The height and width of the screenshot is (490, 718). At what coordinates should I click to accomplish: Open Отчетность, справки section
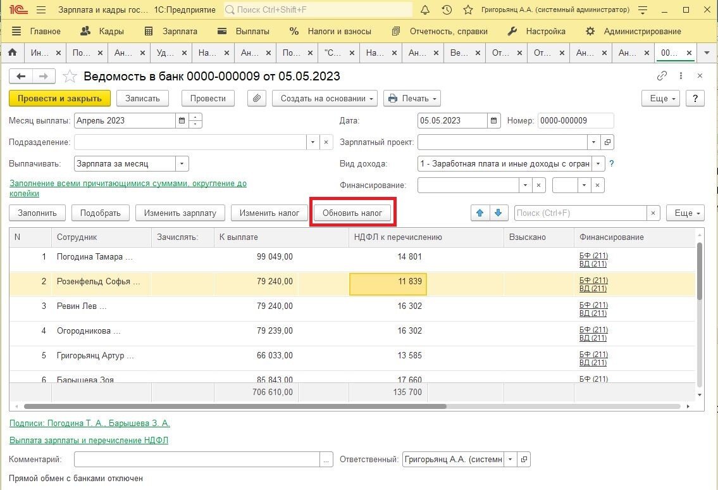pos(449,31)
